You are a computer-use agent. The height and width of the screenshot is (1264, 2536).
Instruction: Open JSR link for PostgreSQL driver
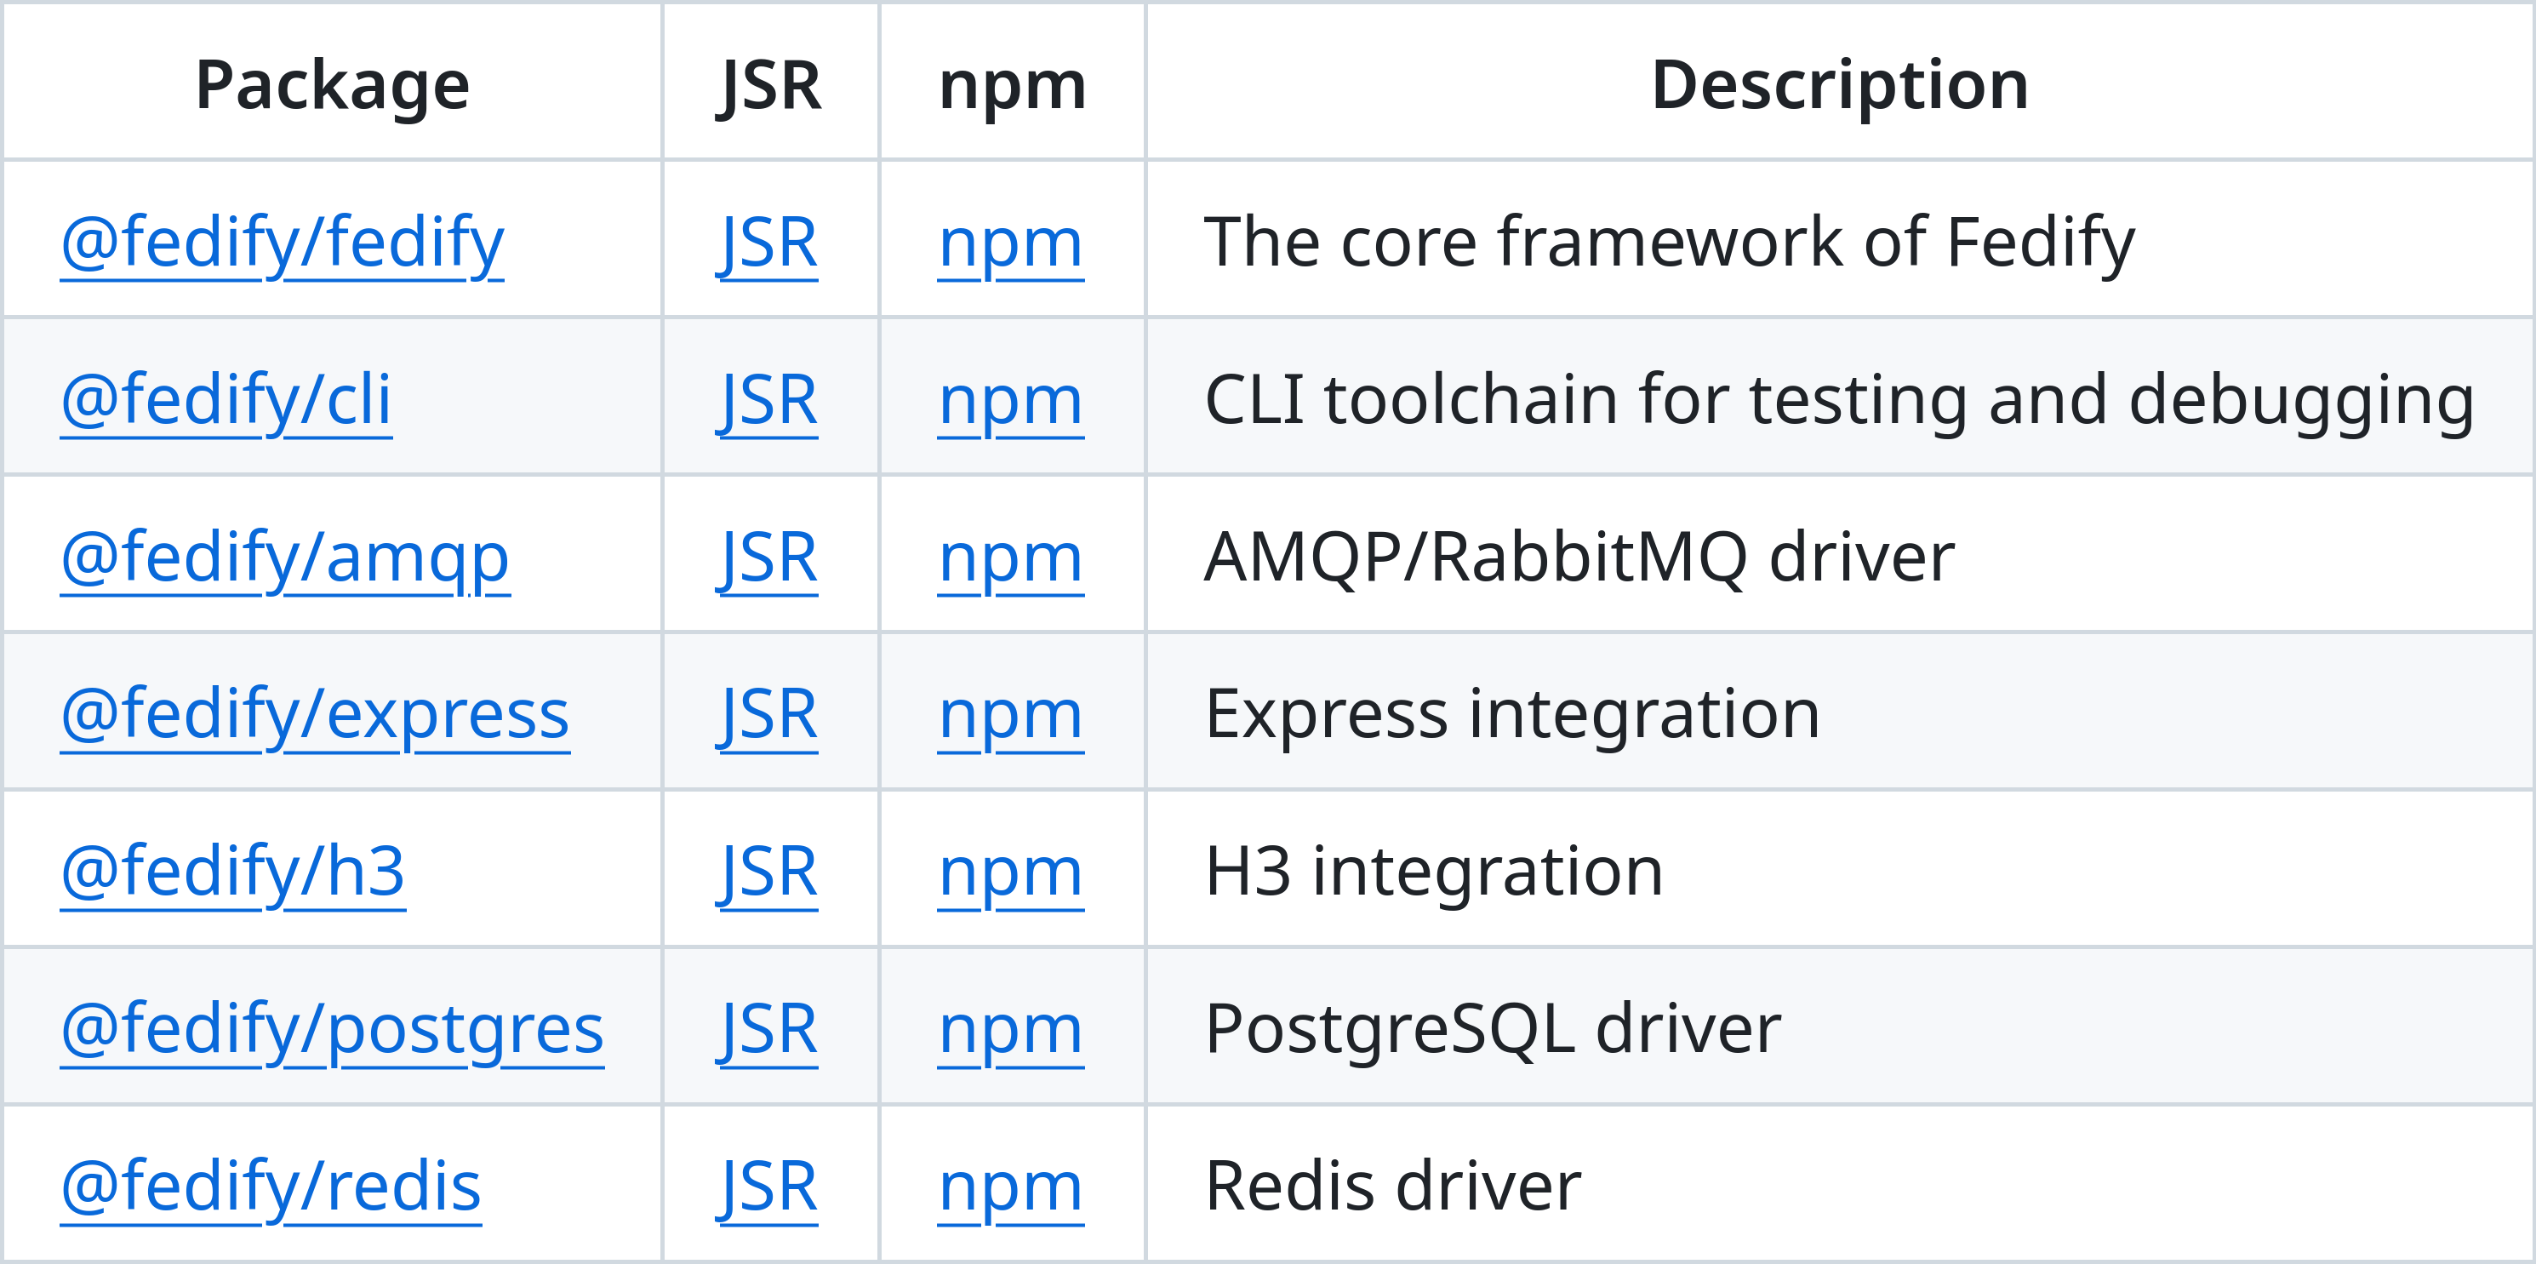click(x=768, y=1029)
